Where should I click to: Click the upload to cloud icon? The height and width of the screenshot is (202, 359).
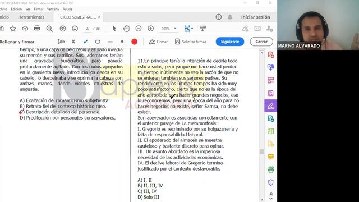(x=25, y=29)
